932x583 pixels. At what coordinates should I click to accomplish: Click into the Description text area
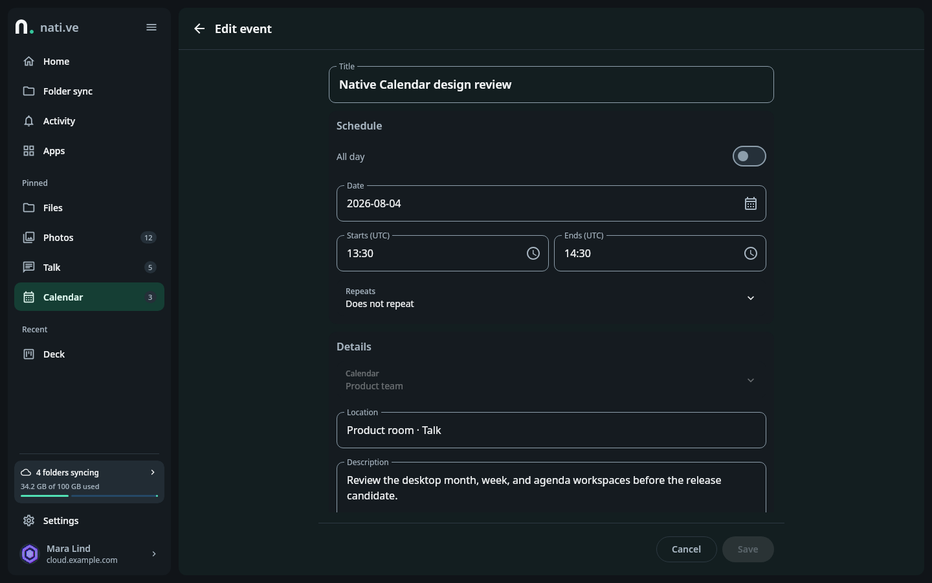coord(551,488)
